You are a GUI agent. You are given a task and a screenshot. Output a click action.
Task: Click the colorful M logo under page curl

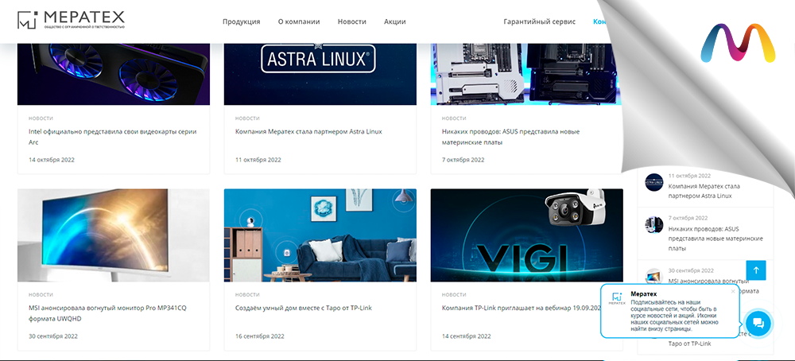738,43
